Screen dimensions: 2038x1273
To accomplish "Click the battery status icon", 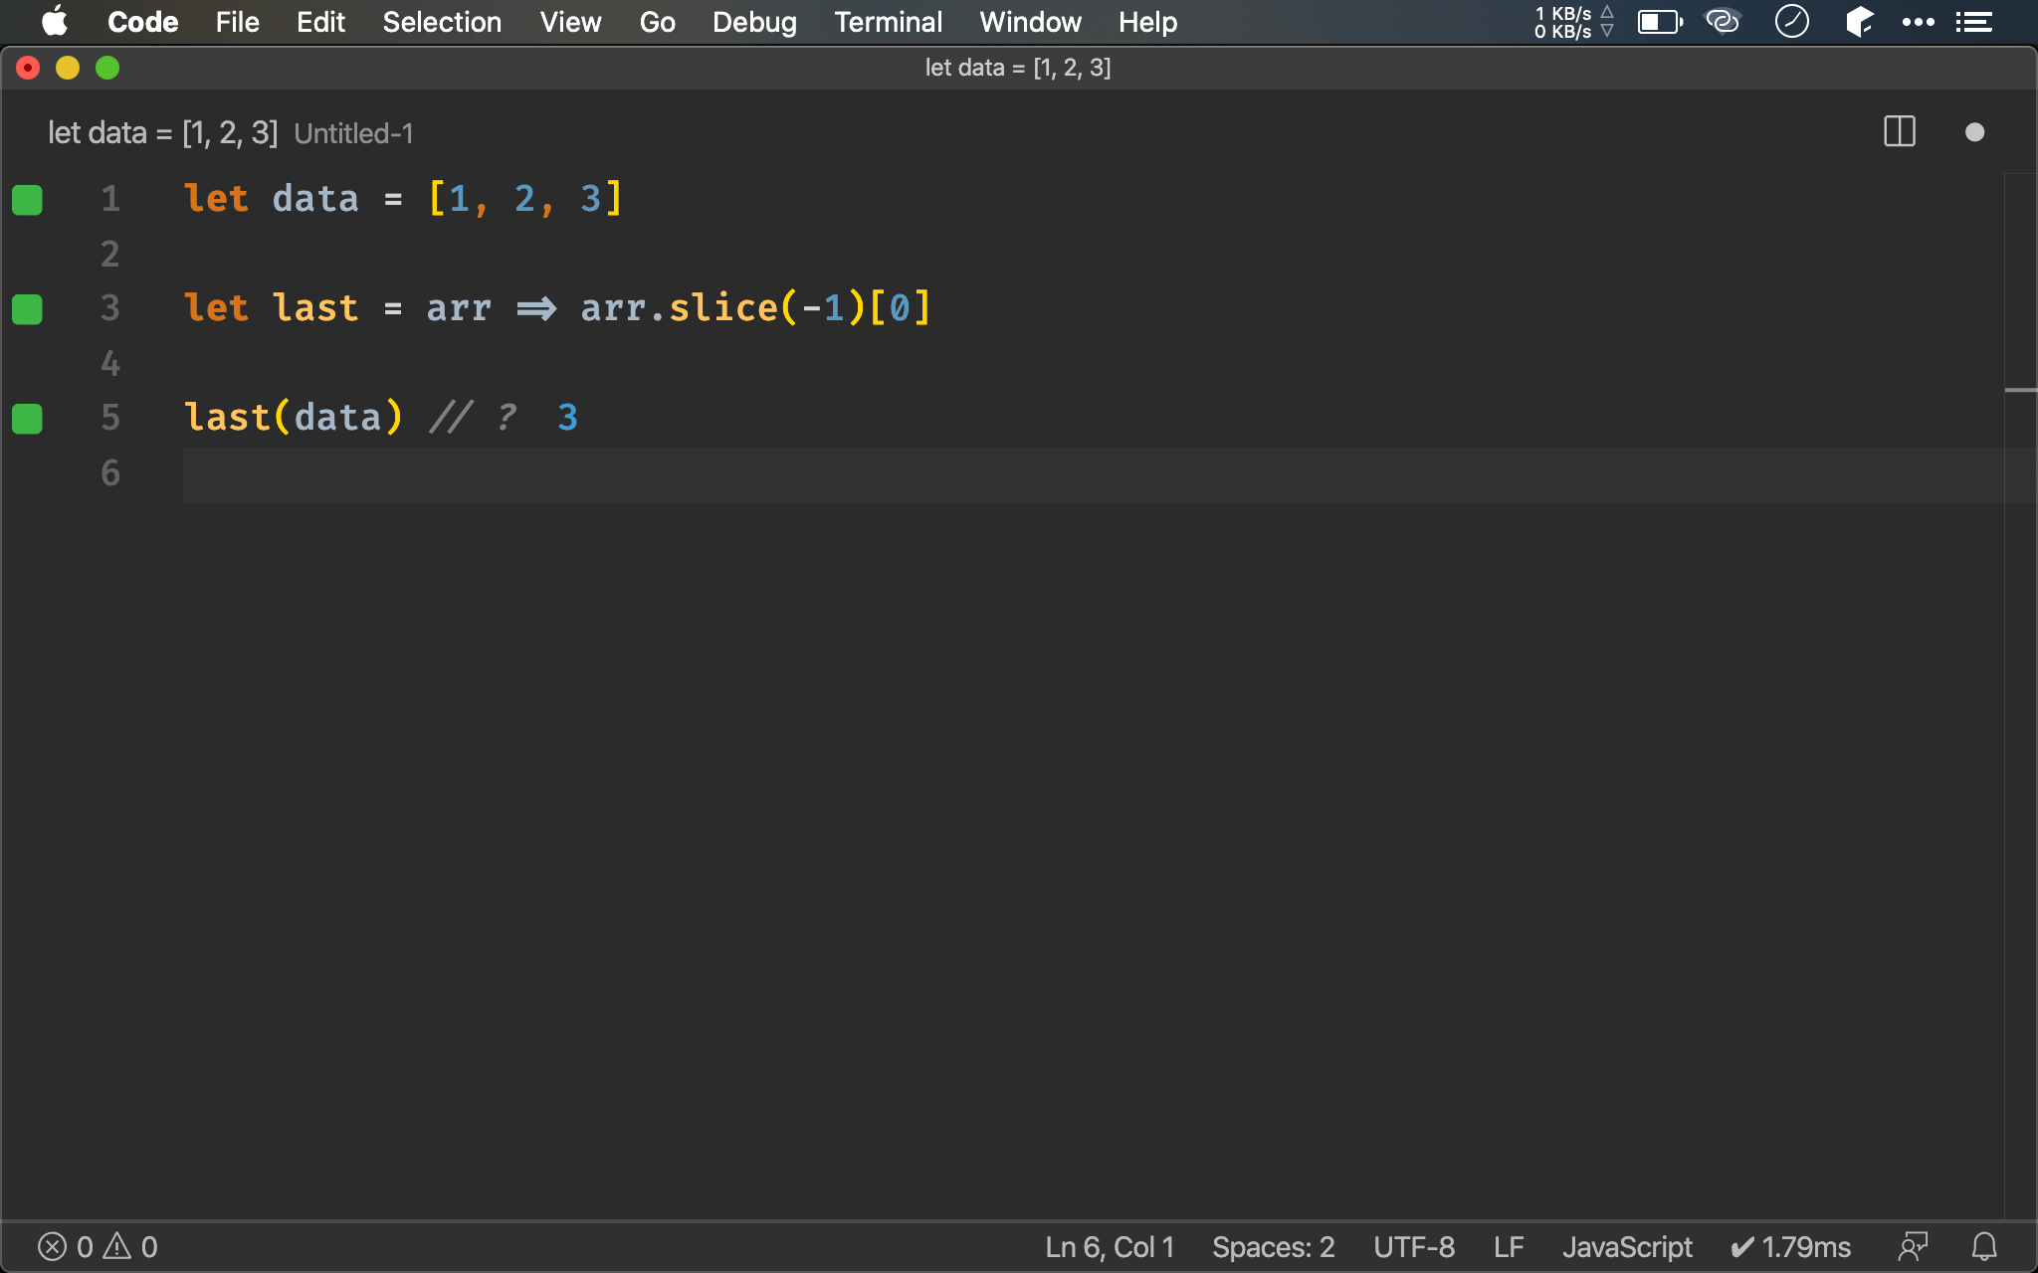I will click(x=1660, y=22).
